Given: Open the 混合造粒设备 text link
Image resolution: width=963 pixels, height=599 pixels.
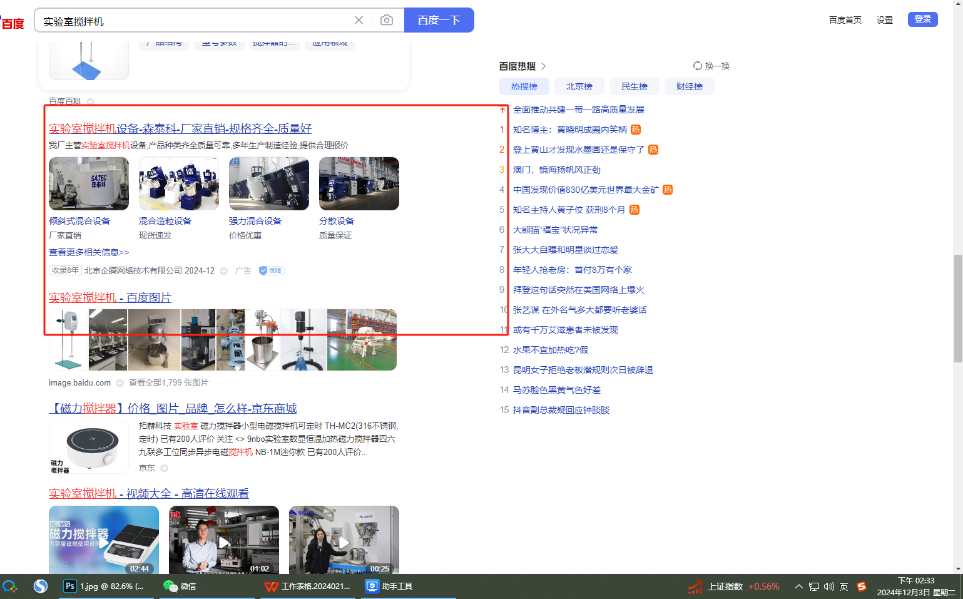Looking at the screenshot, I should pyautogui.click(x=165, y=221).
